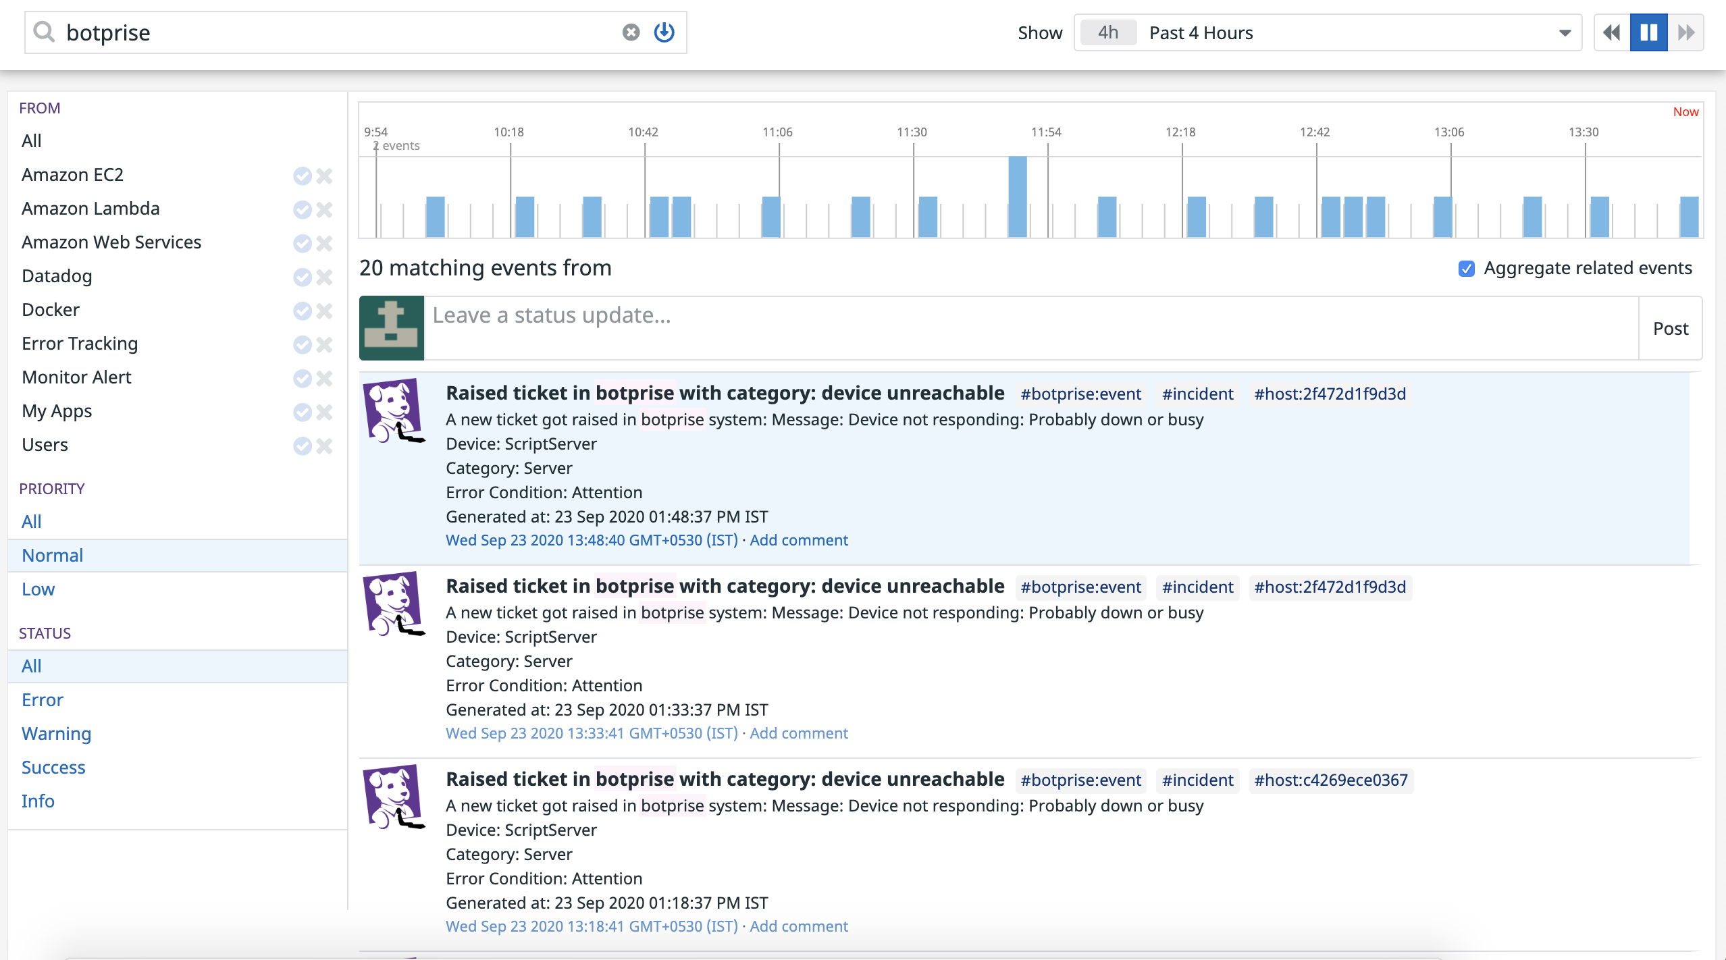The height and width of the screenshot is (960, 1726).
Task: Click the X next to Amazon Lambda
Action: click(x=325, y=209)
